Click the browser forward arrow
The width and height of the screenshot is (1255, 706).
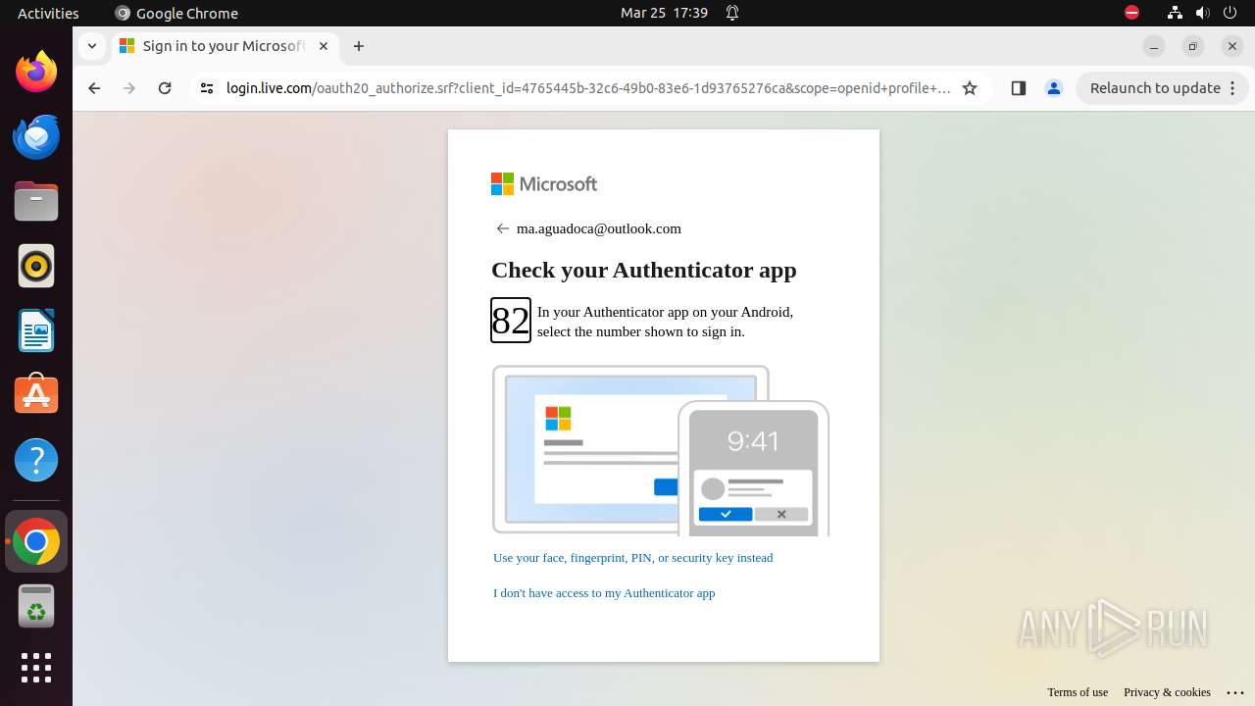pos(129,88)
